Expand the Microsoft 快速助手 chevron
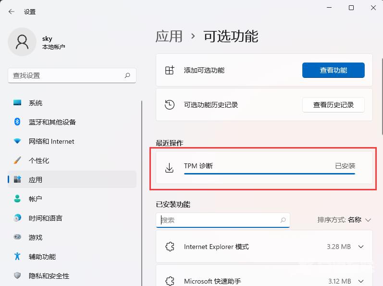Screen dimensions: 383x286 click(361, 281)
